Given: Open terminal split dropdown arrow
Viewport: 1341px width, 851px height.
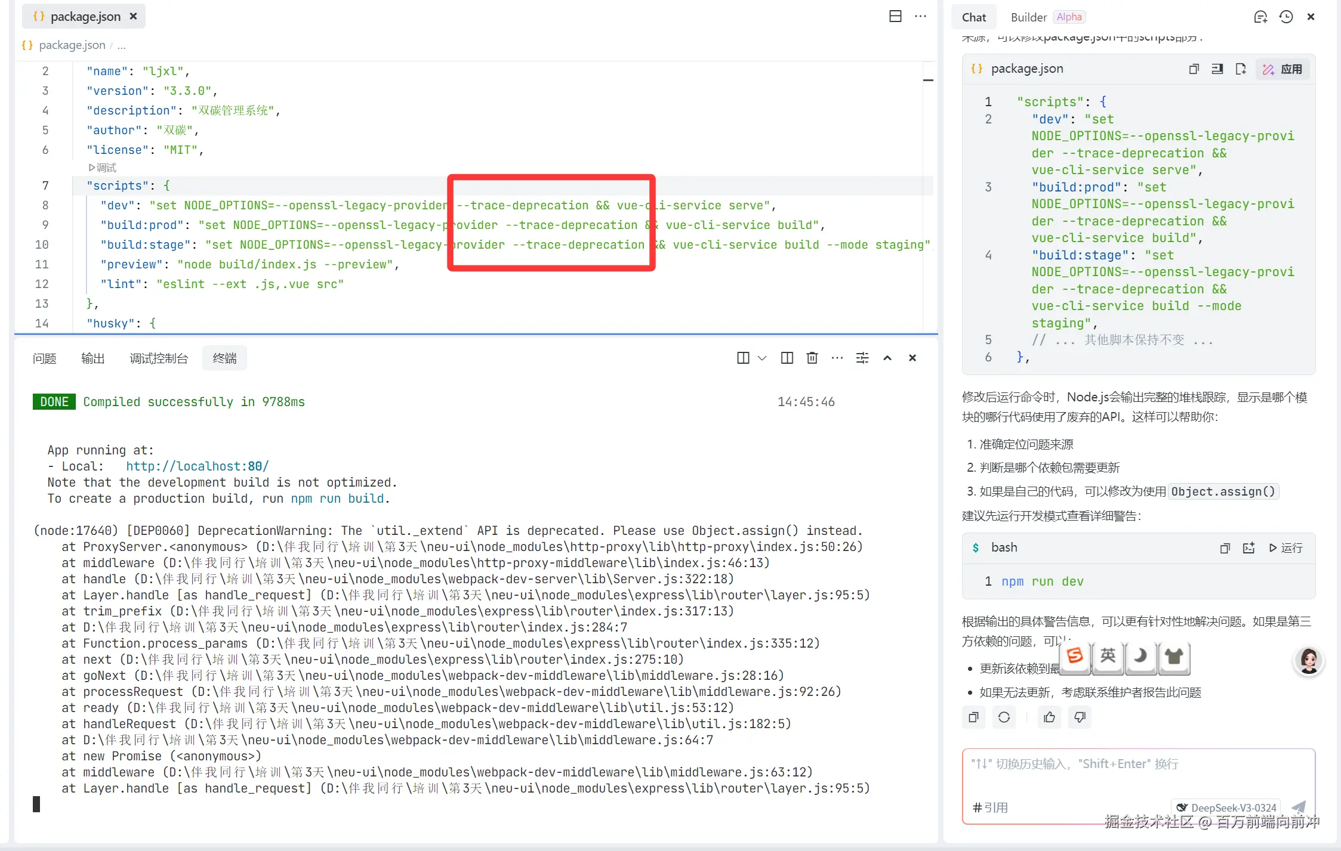Looking at the screenshot, I should pyautogui.click(x=762, y=358).
